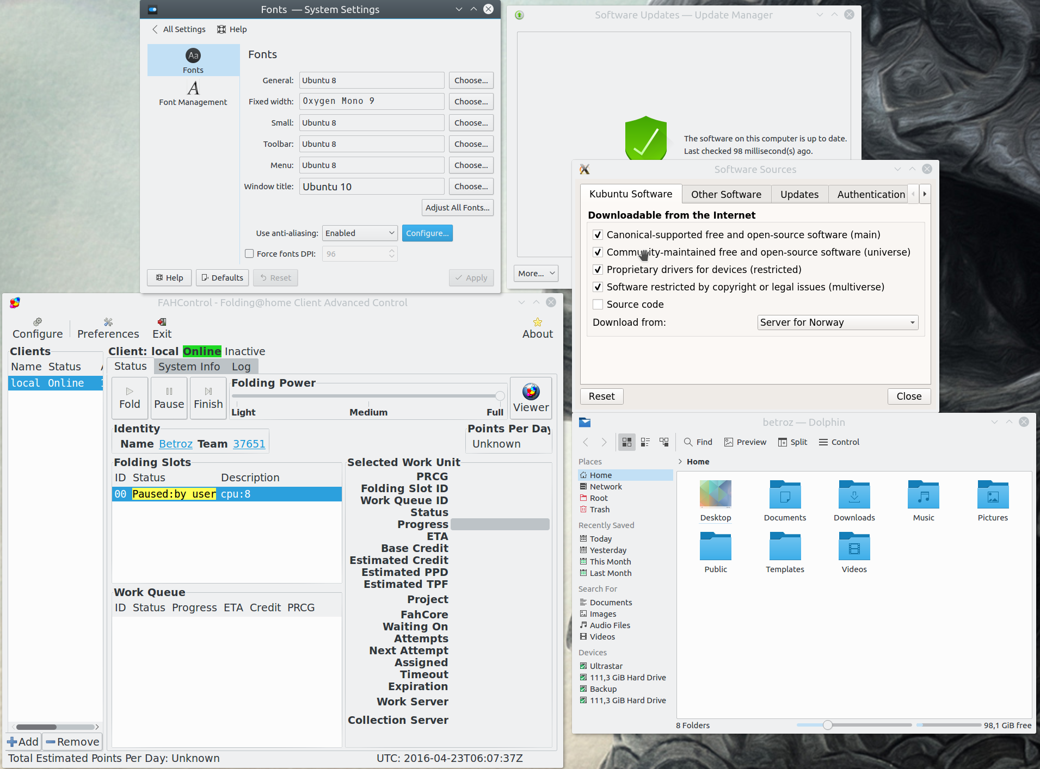Remove the selected client
The image size is (1040, 769).
pyautogui.click(x=73, y=742)
